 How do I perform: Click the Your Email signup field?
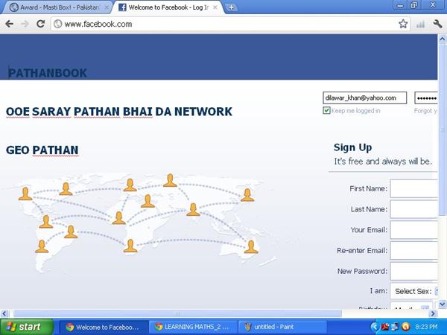[414, 230]
